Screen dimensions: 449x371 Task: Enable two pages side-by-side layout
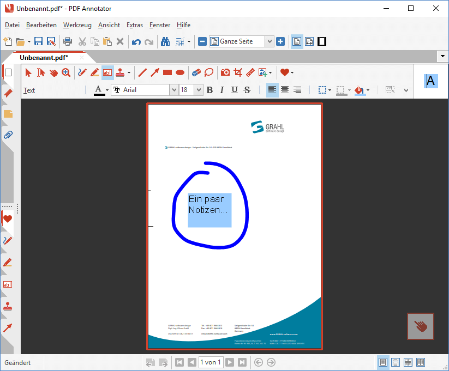coord(421,362)
